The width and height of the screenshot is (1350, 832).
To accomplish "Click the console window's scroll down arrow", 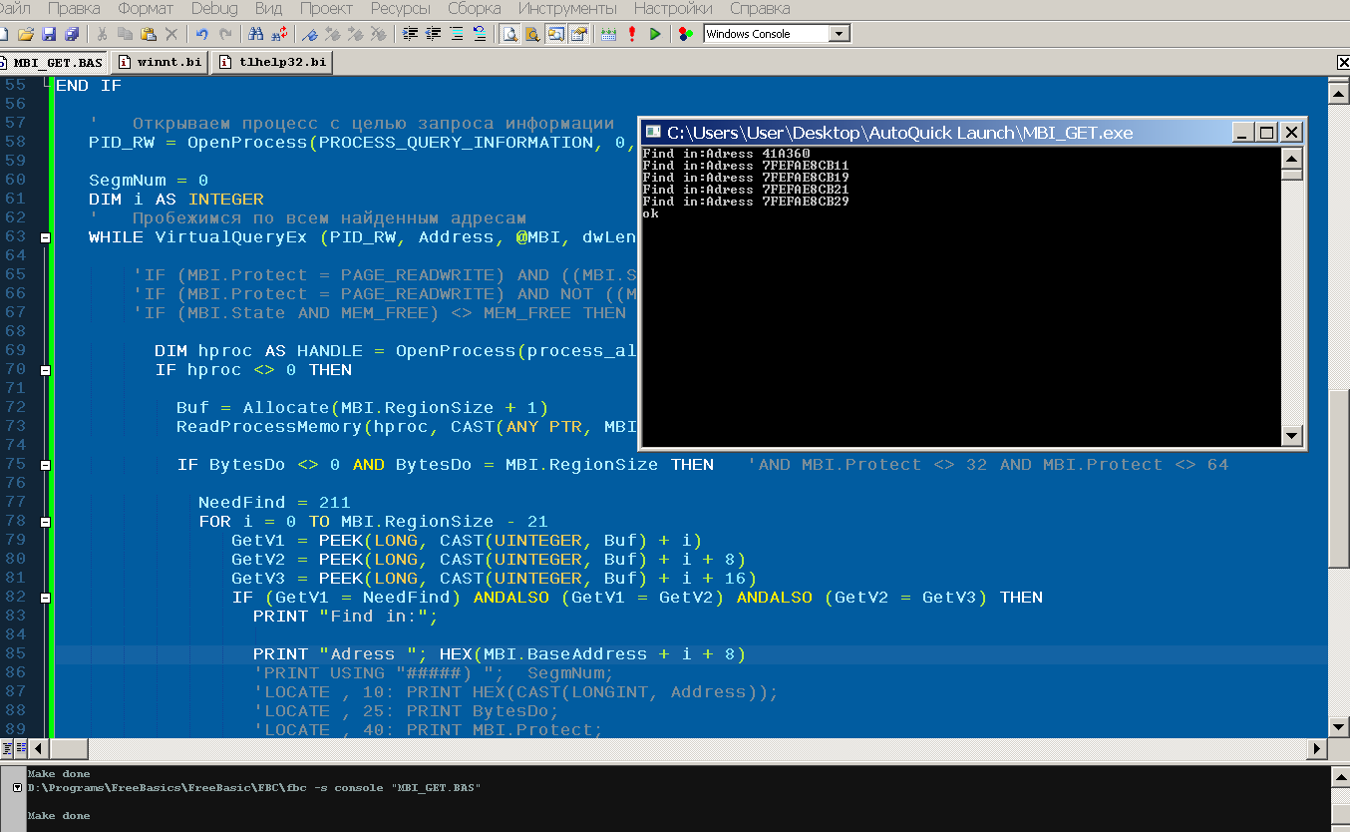I will click(x=1291, y=436).
